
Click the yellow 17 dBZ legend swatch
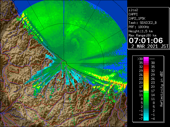(146, 87)
